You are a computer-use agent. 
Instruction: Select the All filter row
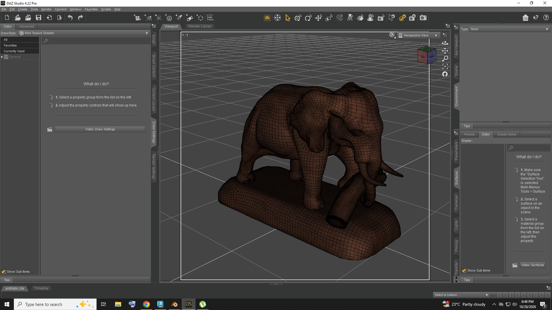(x=20, y=40)
